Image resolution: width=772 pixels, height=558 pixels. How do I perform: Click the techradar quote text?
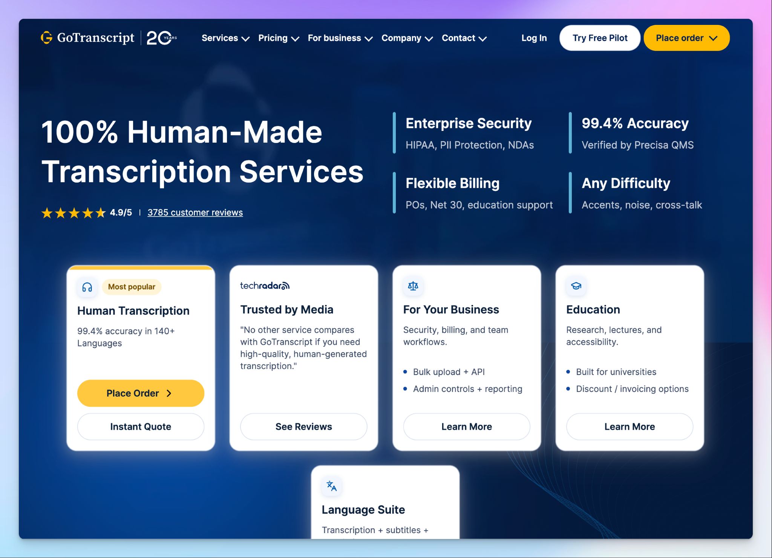tap(303, 348)
